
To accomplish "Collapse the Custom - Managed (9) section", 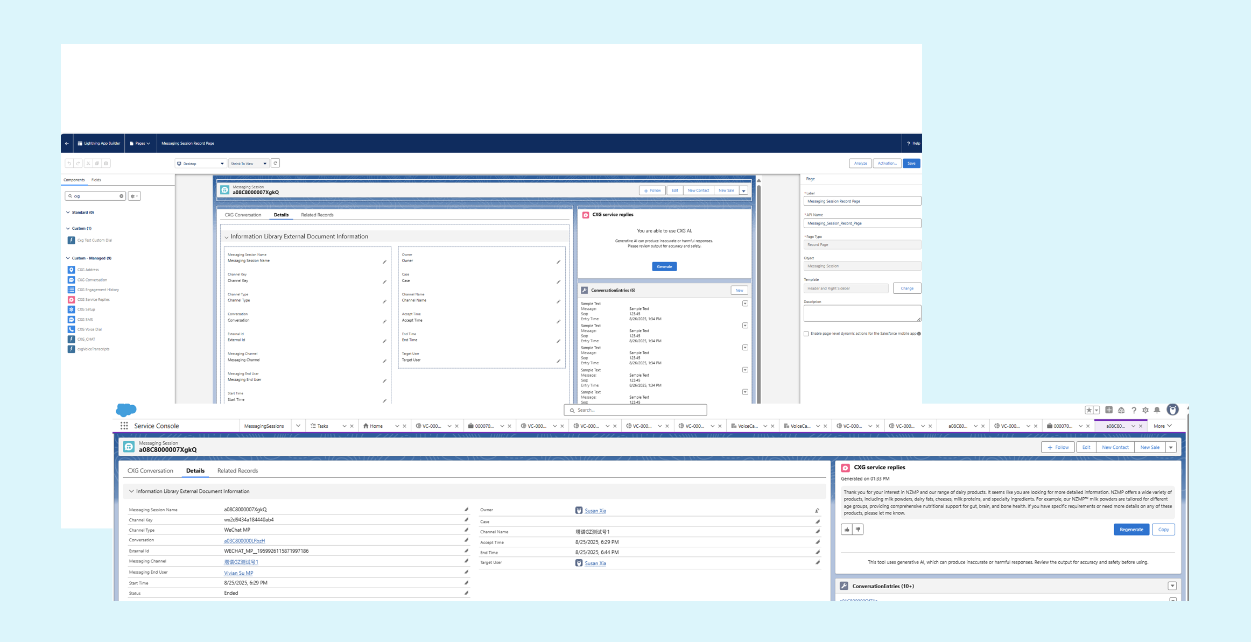I will coord(68,258).
